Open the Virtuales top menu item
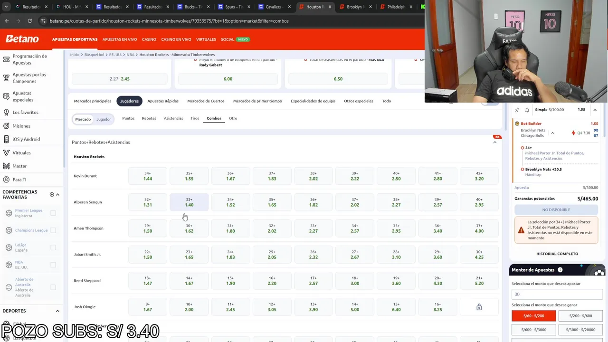This screenshot has width=608, height=342. (206, 39)
